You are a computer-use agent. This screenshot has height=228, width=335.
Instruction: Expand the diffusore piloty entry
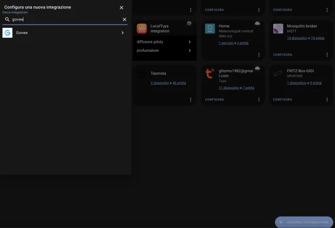[x=189, y=42]
